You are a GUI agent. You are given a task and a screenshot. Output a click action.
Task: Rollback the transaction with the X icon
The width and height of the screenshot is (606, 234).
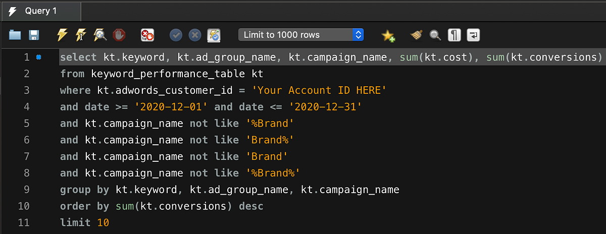(x=194, y=35)
